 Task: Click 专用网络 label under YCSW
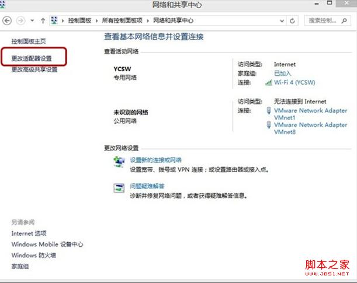(x=125, y=78)
